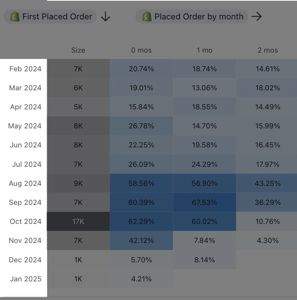Select the Jan 2025 cohort row label
This screenshot has width=297, height=300.
[25, 279]
